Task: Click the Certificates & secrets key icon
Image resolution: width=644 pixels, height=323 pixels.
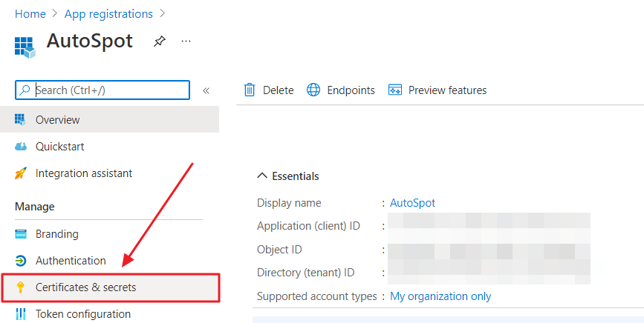Action: [21, 287]
